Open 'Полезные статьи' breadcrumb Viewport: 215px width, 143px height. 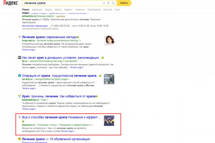click(47, 125)
